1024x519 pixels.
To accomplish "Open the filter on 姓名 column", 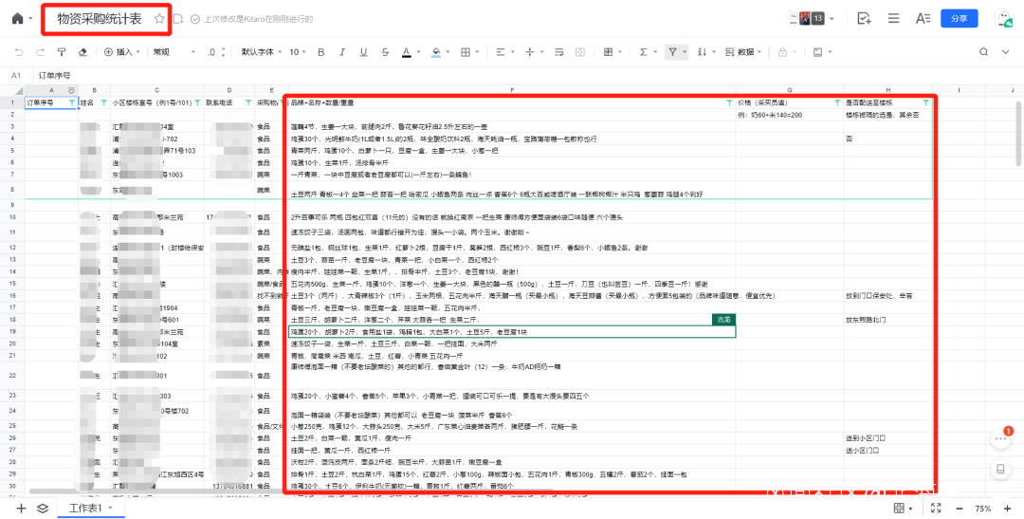I will (104, 102).
